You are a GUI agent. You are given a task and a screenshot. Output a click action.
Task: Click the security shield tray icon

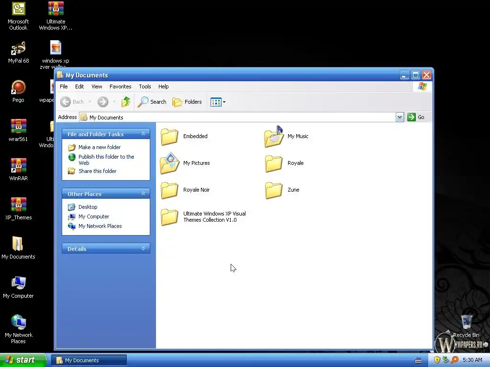click(437, 360)
